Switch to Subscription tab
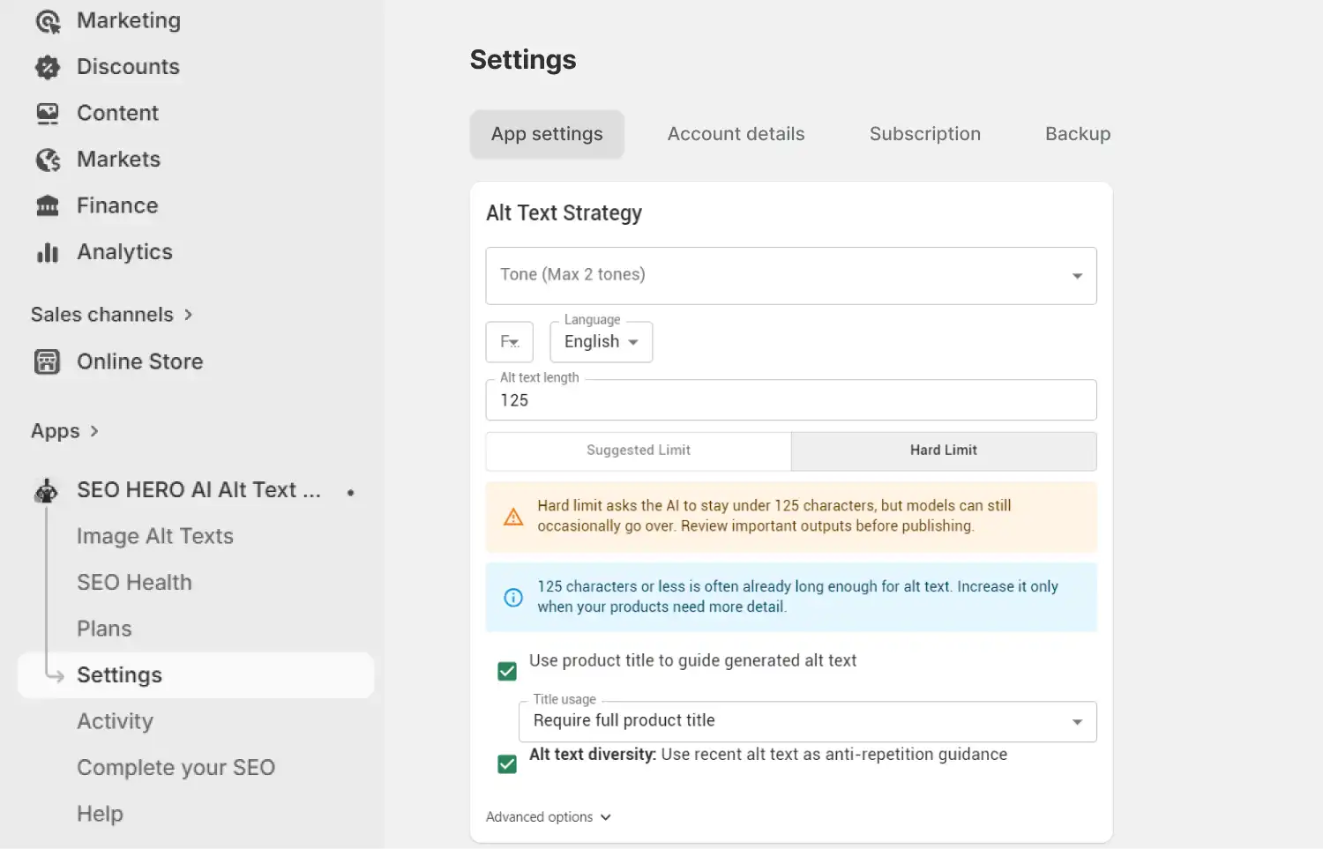The width and height of the screenshot is (1323, 849). pyautogui.click(x=925, y=134)
